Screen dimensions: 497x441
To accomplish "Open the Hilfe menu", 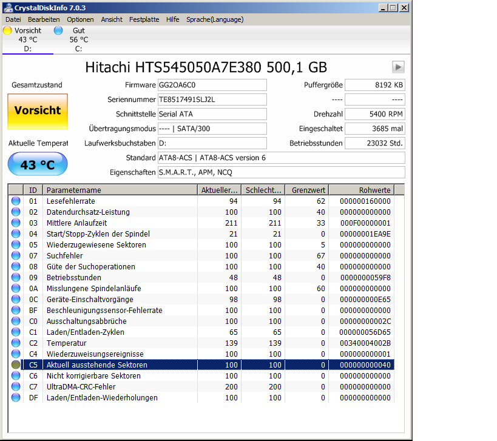I will [173, 19].
